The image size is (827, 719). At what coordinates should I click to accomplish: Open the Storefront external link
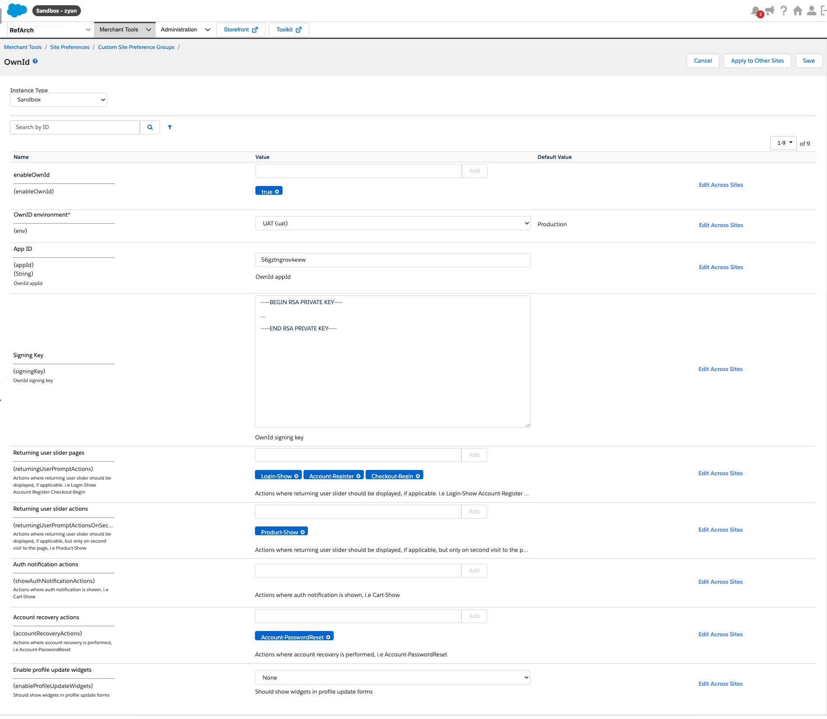tap(241, 30)
